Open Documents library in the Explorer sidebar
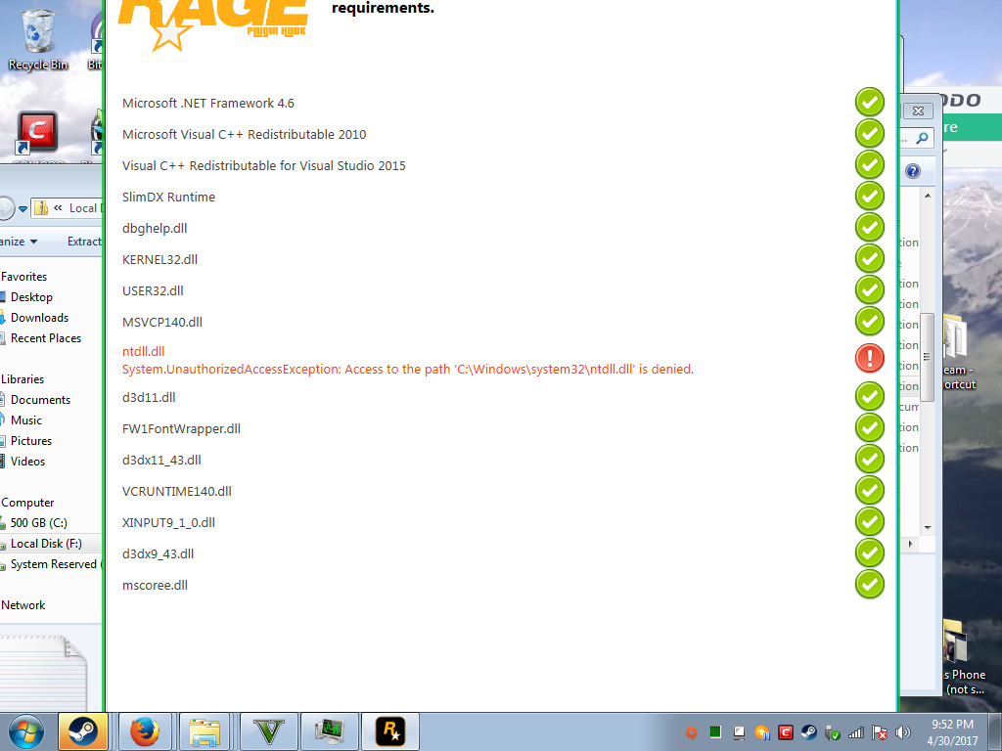1002x751 pixels. click(40, 400)
